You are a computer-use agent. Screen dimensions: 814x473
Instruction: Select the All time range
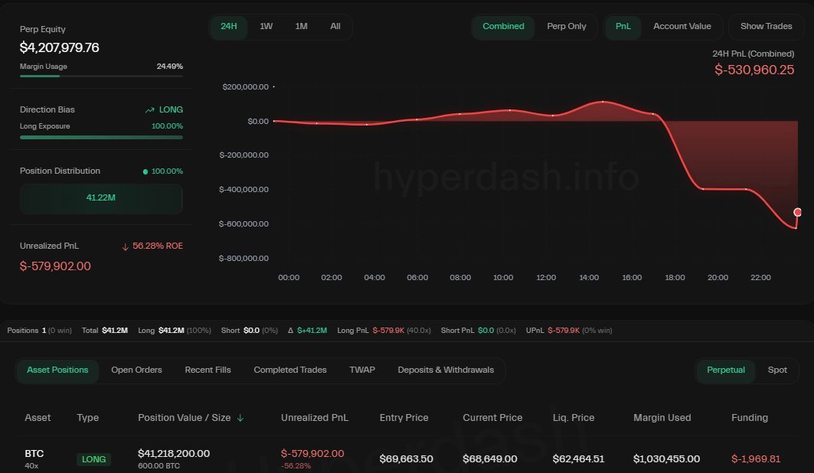tap(335, 25)
